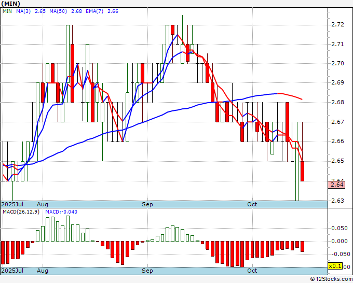Open the 12Stocks.com copyright link
Screen dimensions: 353x283
point(331,279)
